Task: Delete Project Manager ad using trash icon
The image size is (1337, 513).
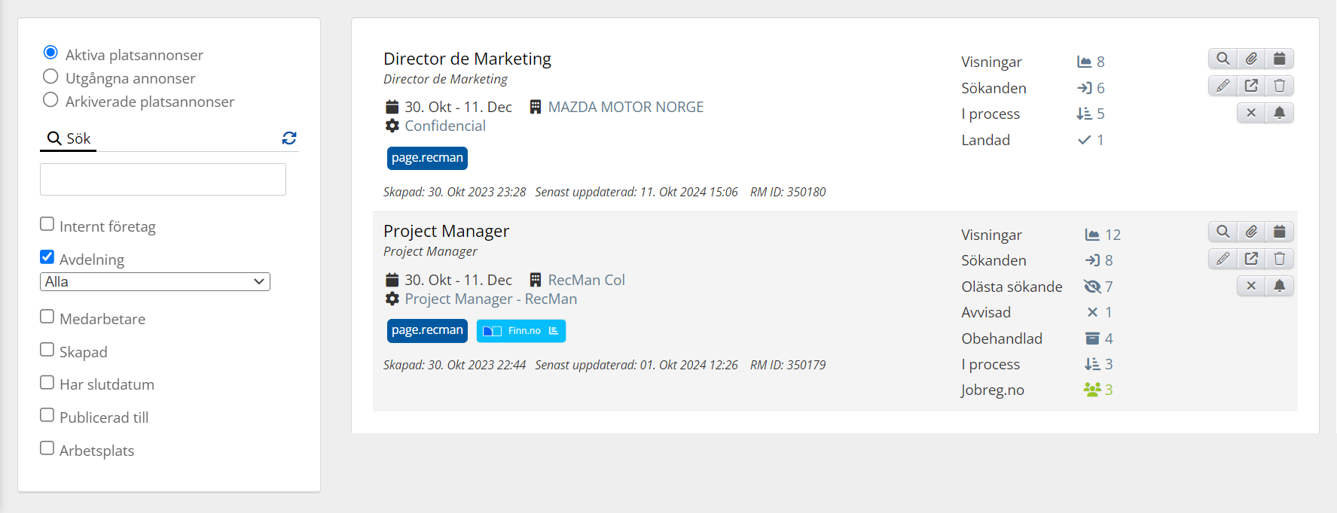Action: pyautogui.click(x=1279, y=259)
